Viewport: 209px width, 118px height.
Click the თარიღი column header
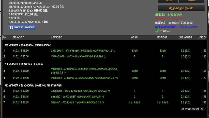(18, 37)
